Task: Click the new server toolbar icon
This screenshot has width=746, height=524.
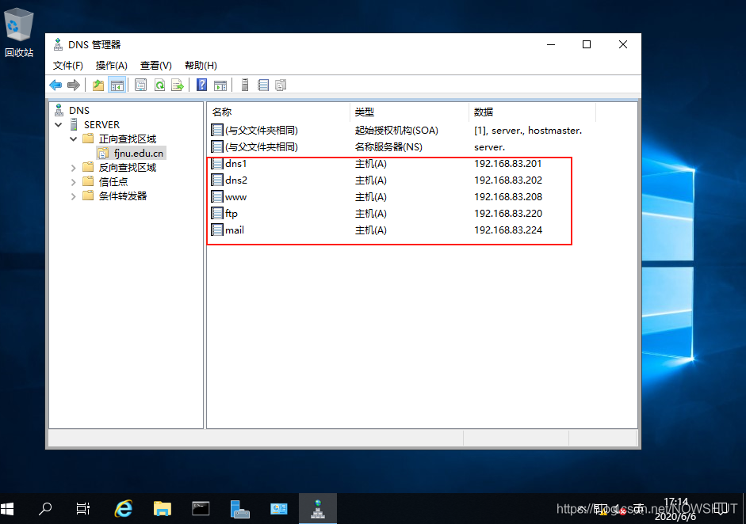Action: pyautogui.click(x=245, y=85)
